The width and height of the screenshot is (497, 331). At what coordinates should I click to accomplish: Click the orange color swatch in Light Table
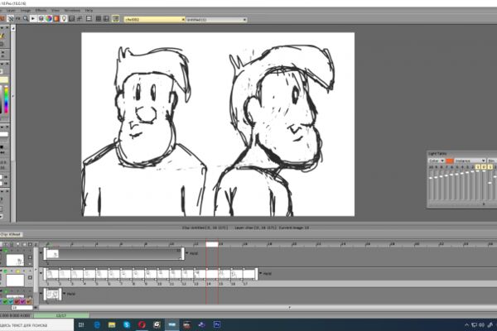click(450, 161)
